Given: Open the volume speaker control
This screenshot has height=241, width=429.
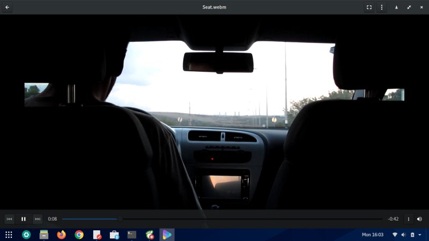Looking at the screenshot, I should 419,219.
